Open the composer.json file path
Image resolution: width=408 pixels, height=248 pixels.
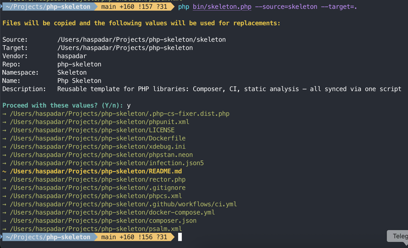click(103, 221)
